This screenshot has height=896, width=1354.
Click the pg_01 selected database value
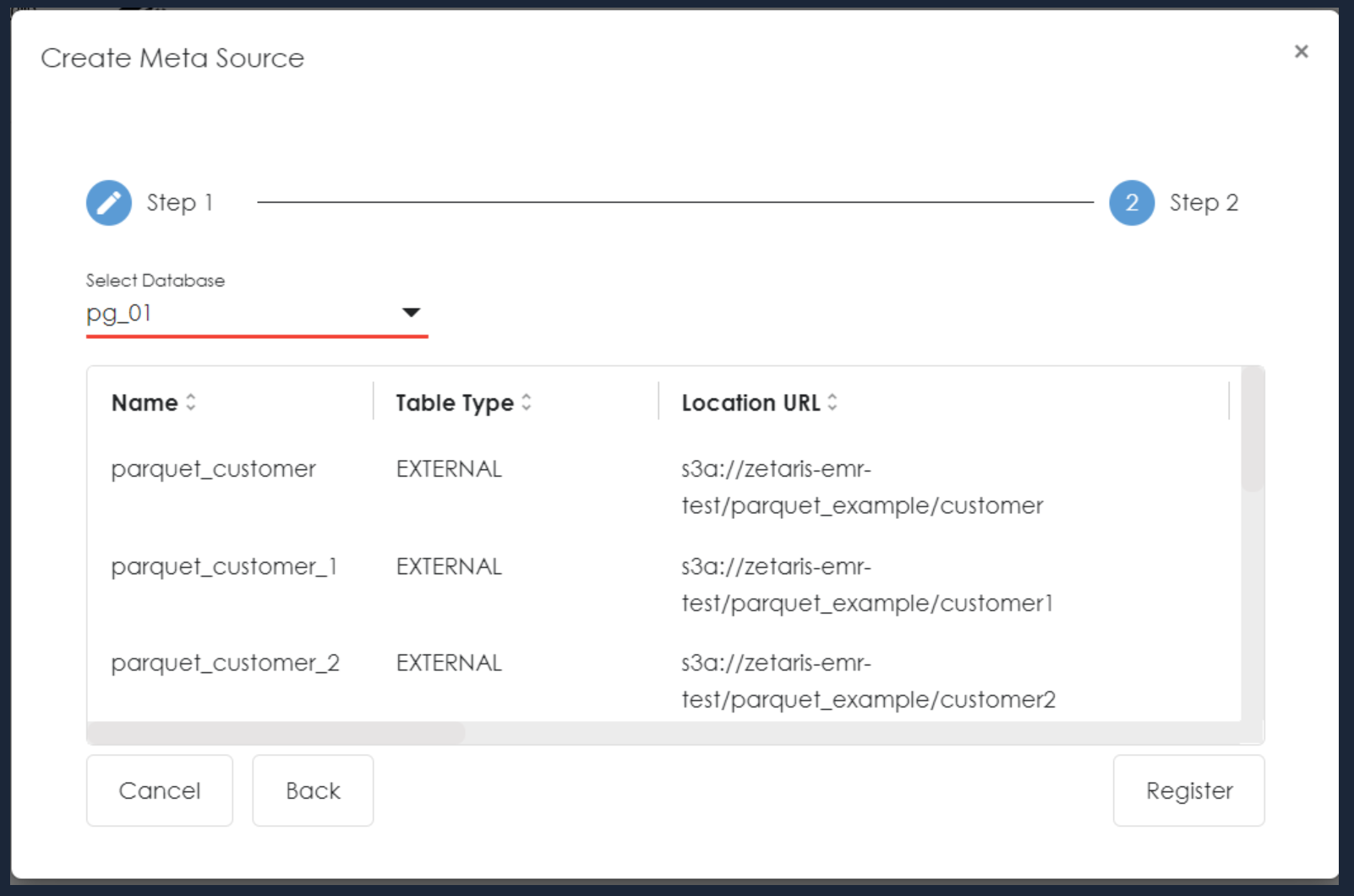coord(118,314)
